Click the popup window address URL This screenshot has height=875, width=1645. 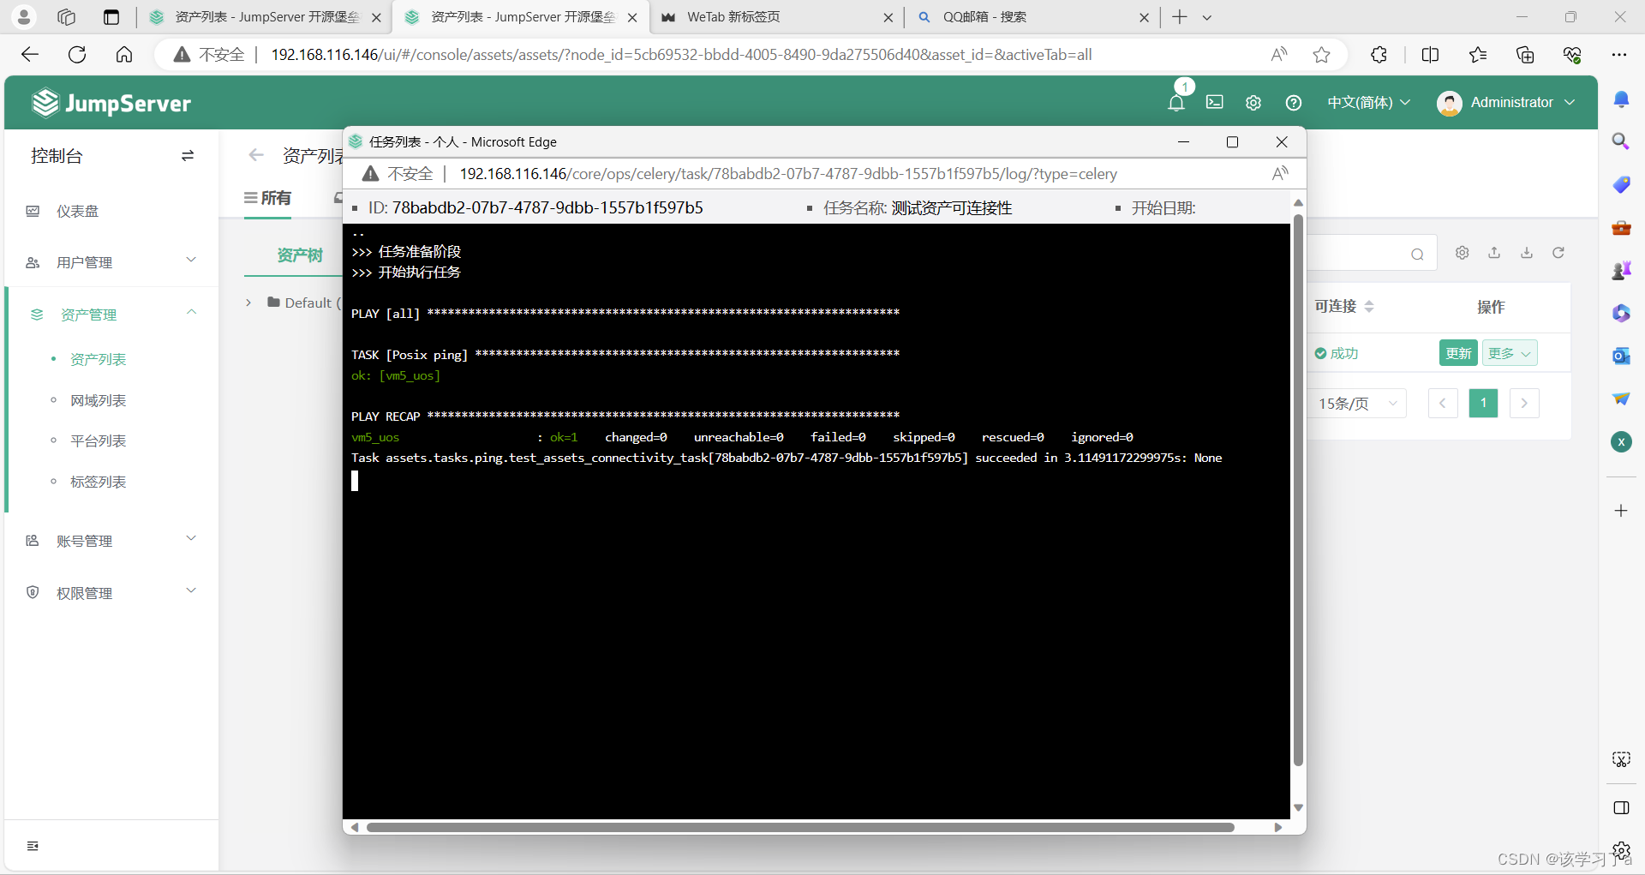tap(788, 174)
